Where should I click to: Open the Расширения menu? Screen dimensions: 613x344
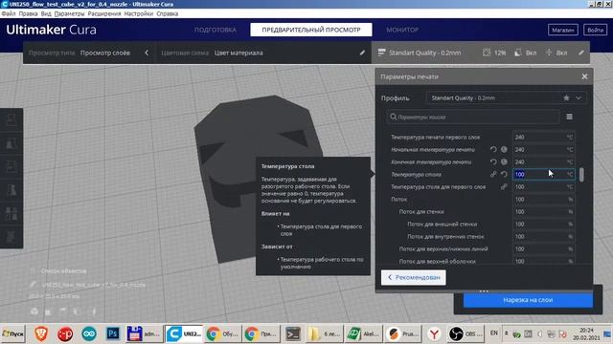pos(104,13)
